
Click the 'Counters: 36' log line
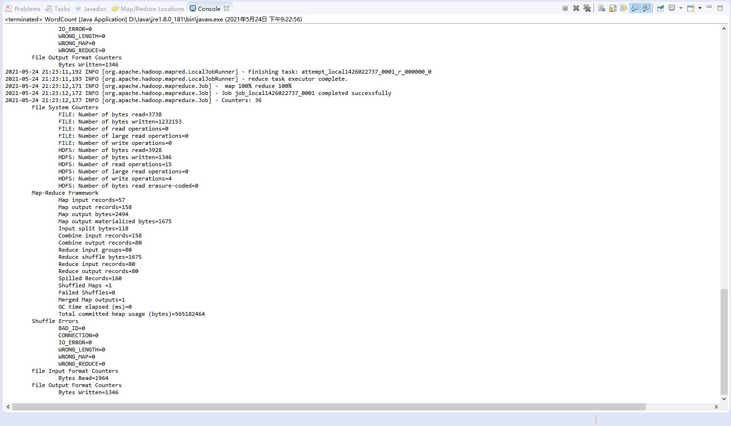point(133,100)
